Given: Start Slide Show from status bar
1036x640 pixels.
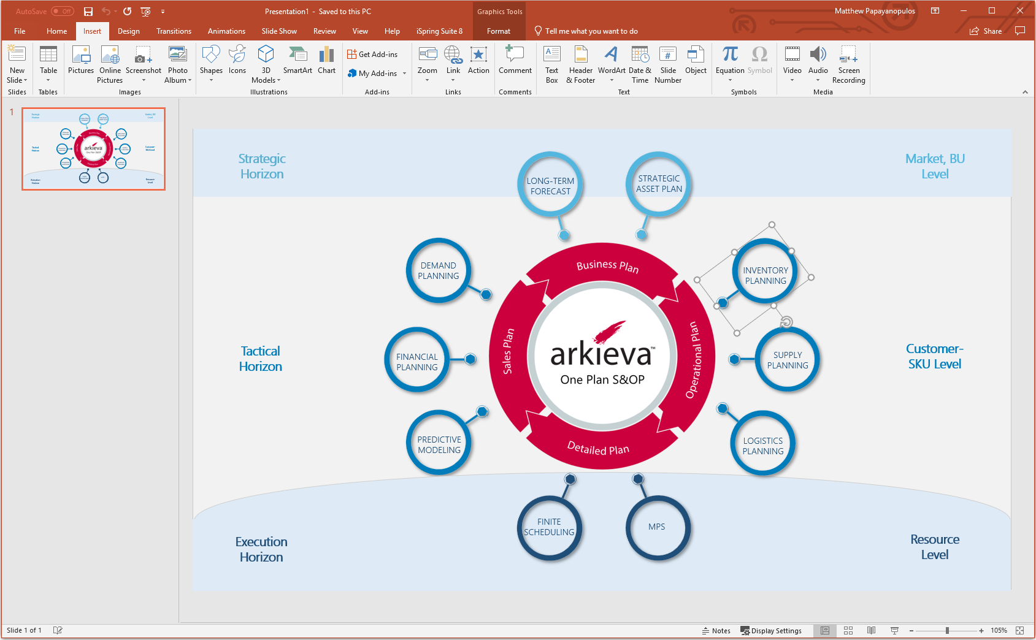Looking at the screenshot, I should (x=894, y=630).
